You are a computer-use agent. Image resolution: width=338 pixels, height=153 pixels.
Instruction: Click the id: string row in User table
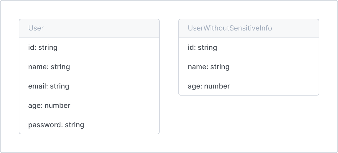[x=89, y=47]
